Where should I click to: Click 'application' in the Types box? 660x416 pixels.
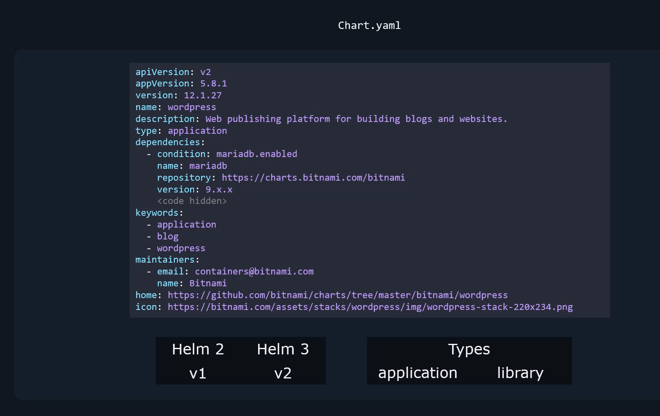pyautogui.click(x=418, y=373)
